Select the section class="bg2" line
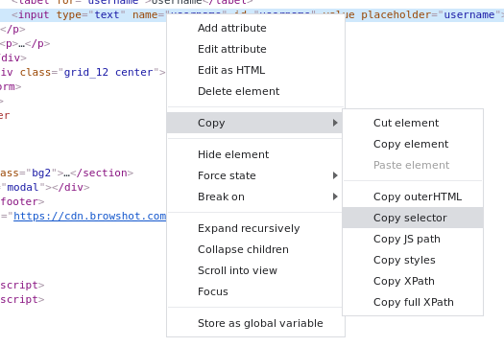 66,173
